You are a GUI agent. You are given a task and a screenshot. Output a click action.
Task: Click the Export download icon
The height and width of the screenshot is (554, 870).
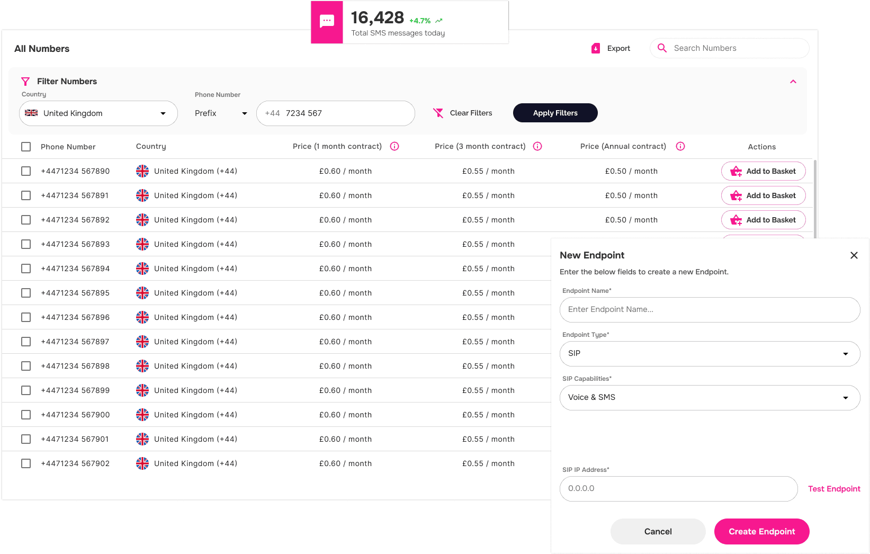596,48
